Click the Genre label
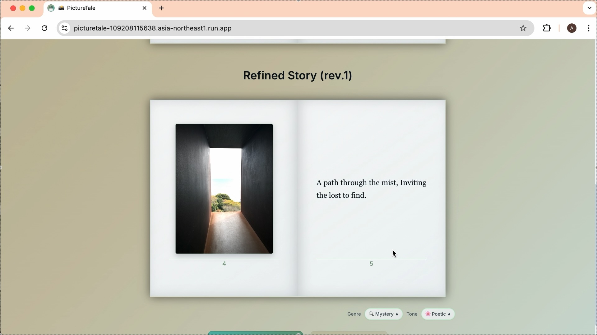Screen dimensions: 597x335 pos(354,314)
